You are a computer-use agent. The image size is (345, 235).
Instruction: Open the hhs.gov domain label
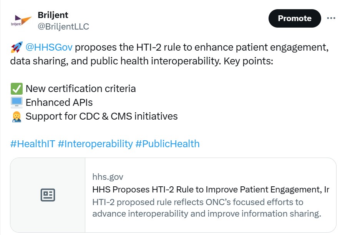pos(108,177)
